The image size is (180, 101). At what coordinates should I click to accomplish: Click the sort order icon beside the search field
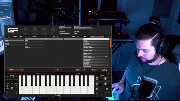point(108,37)
